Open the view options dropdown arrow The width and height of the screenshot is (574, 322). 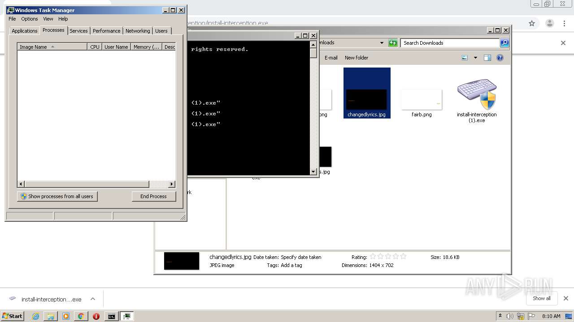tap(475, 58)
